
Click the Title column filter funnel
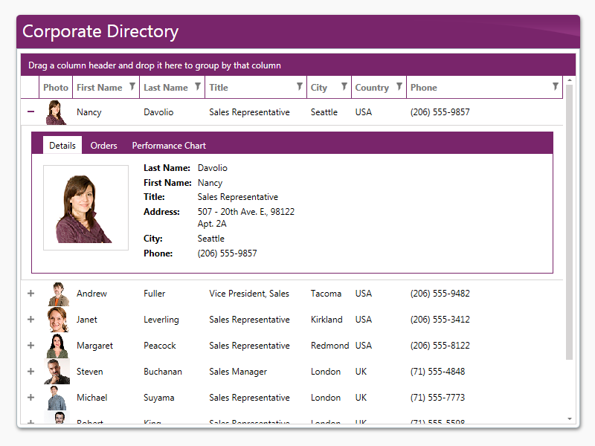[300, 87]
